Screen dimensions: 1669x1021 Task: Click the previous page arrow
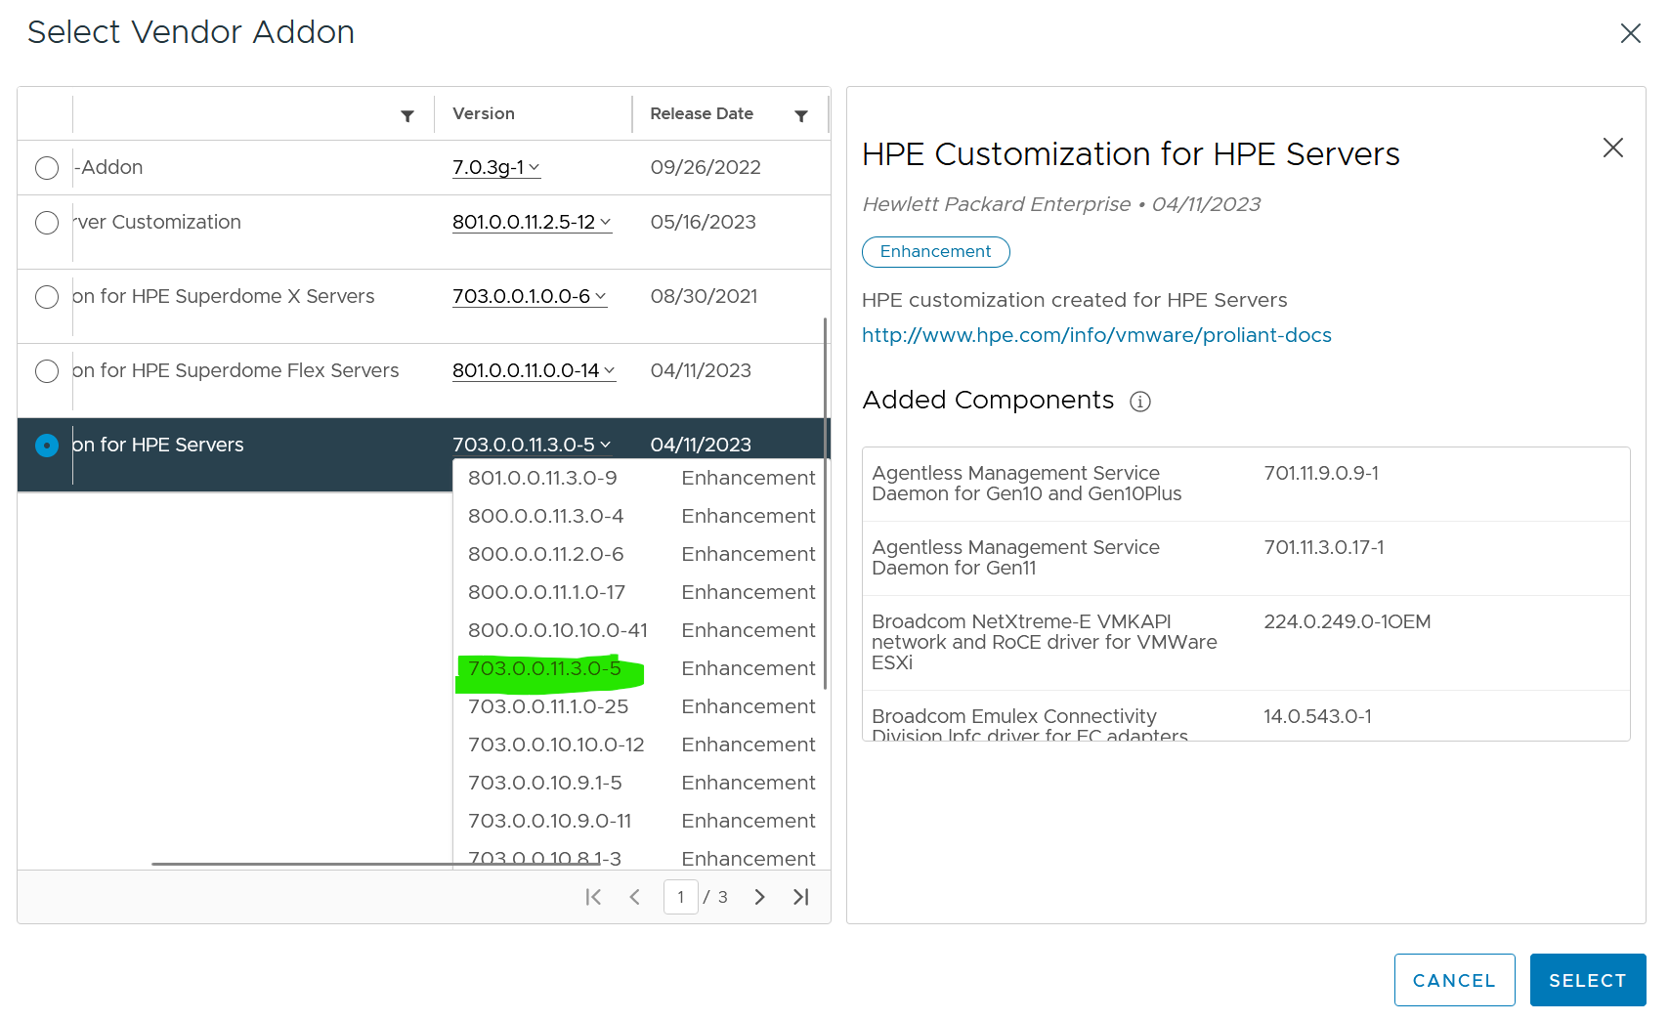(635, 896)
